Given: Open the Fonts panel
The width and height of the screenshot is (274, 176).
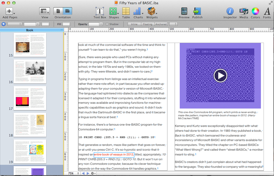Looking at the screenshot, I should click(x=267, y=11).
